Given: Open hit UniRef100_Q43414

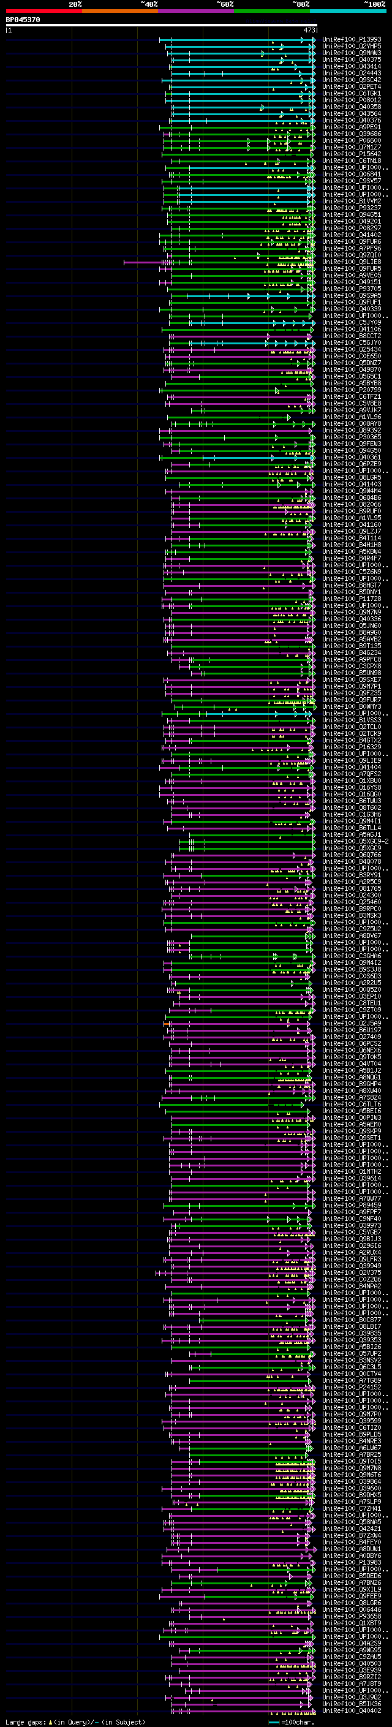Looking at the screenshot, I should coord(352,66).
